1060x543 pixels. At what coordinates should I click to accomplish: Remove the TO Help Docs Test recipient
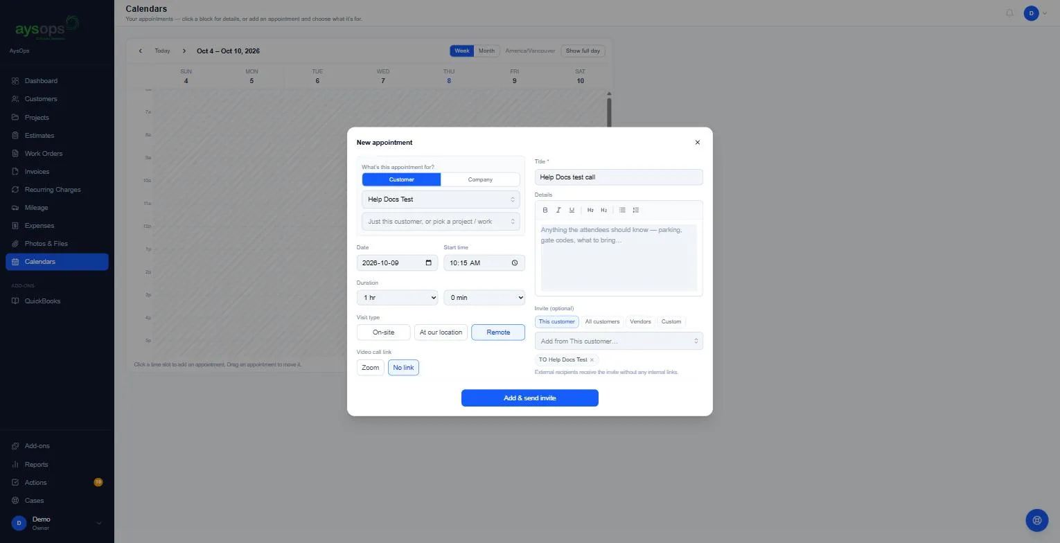pos(592,360)
